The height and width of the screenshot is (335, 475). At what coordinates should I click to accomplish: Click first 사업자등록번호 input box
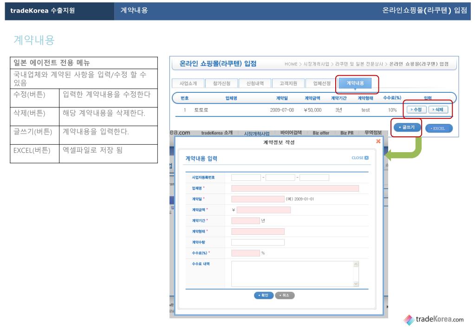pyautogui.click(x=246, y=177)
